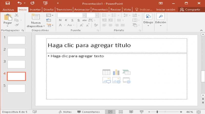Viewport: 205px width, 114px height.
Task: Click Iniciar sesión link
Action: 166,9
